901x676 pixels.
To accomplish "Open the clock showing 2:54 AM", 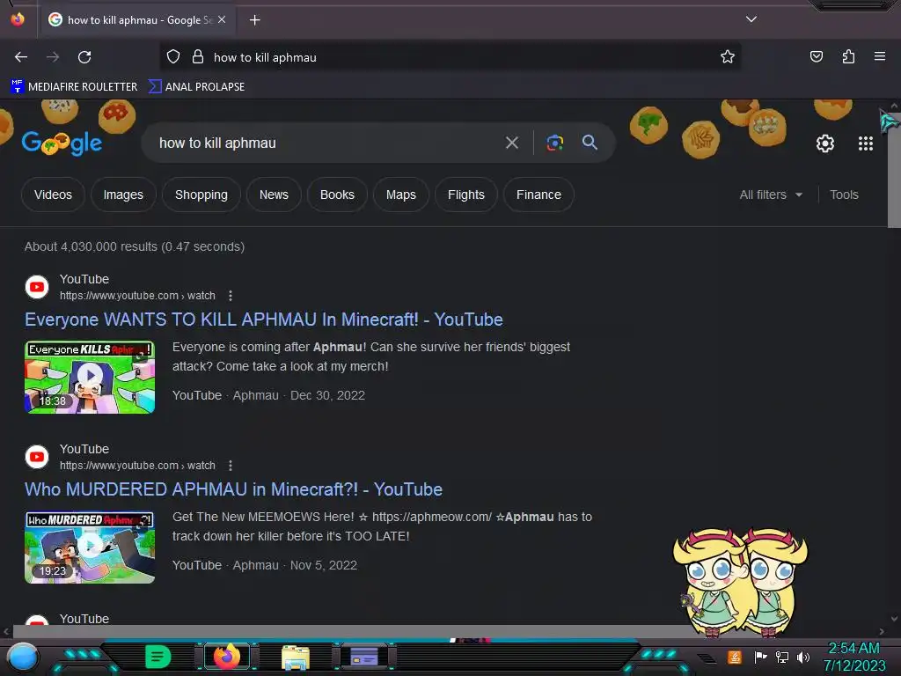I will (853, 657).
